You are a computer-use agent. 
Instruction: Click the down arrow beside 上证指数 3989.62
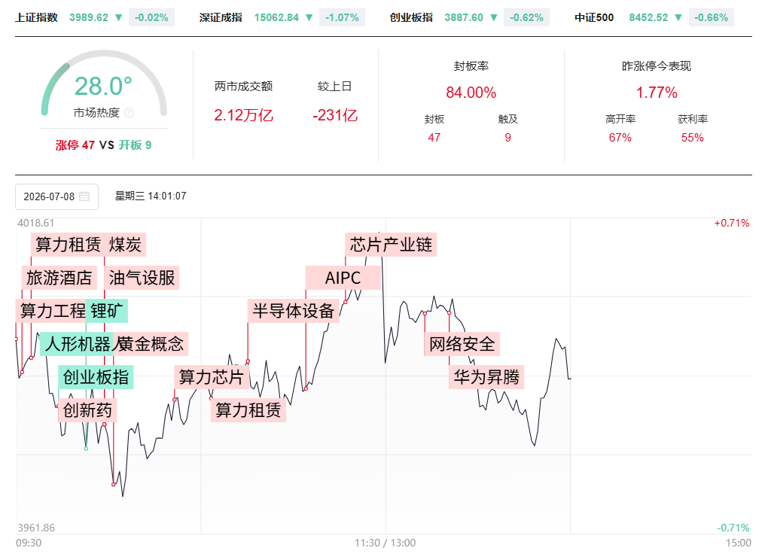[x=118, y=17]
